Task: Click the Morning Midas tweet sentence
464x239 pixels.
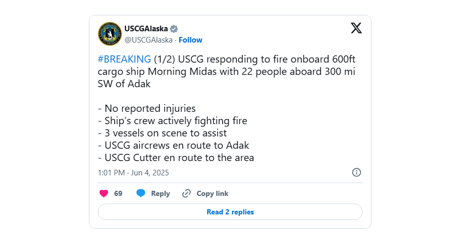Action: pyautogui.click(x=227, y=71)
